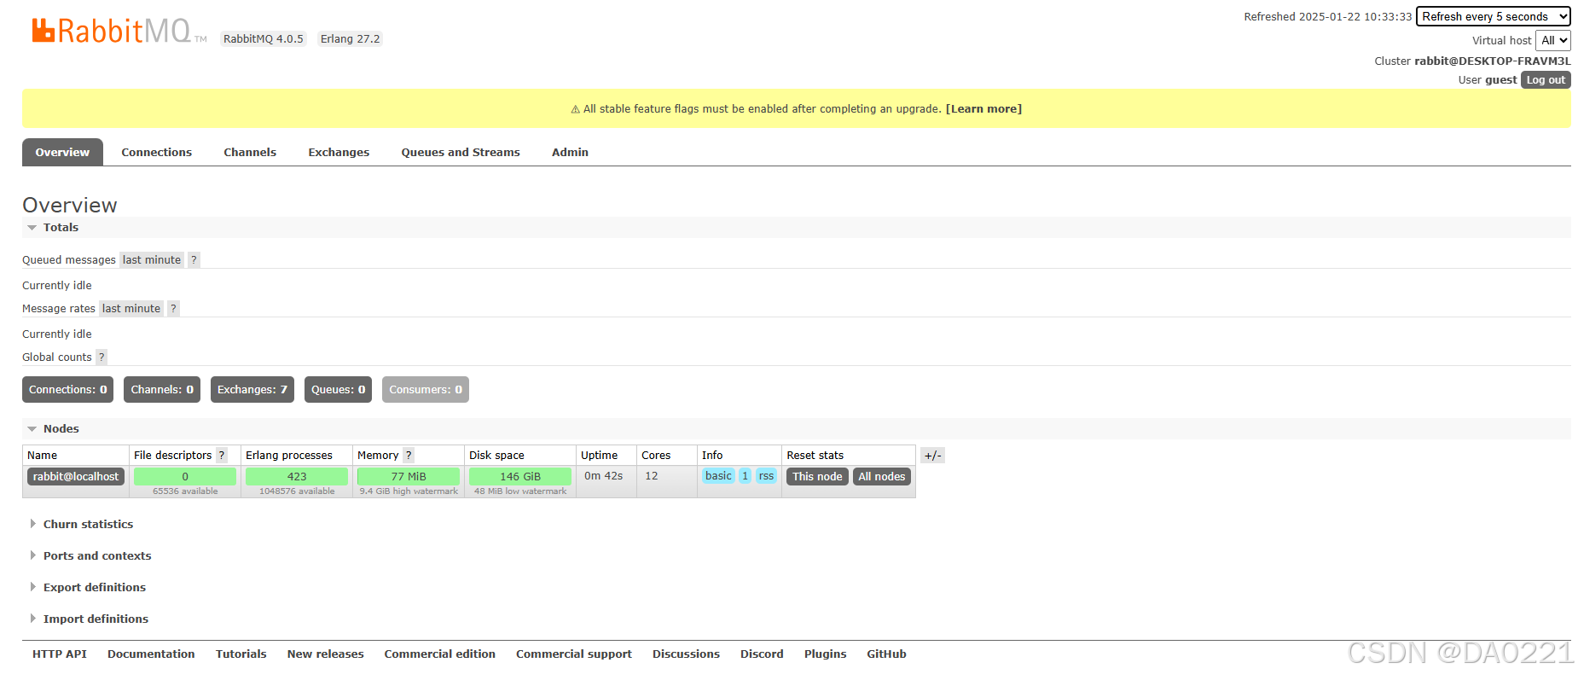Open the Discussions footer link
Image resolution: width=1578 pixels, height=680 pixels.
tap(687, 654)
